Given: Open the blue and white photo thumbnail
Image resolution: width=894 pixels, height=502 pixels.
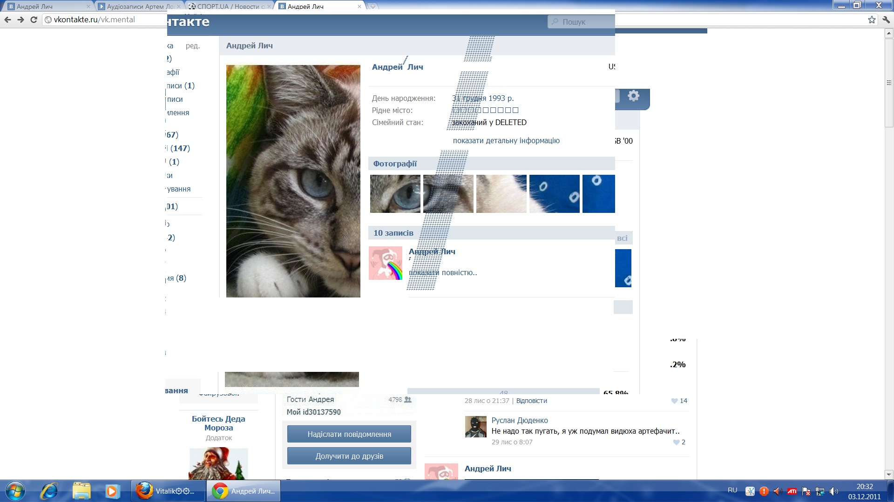Looking at the screenshot, I should [x=555, y=194].
